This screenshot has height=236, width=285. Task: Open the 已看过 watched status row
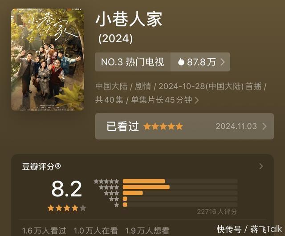(x=184, y=126)
